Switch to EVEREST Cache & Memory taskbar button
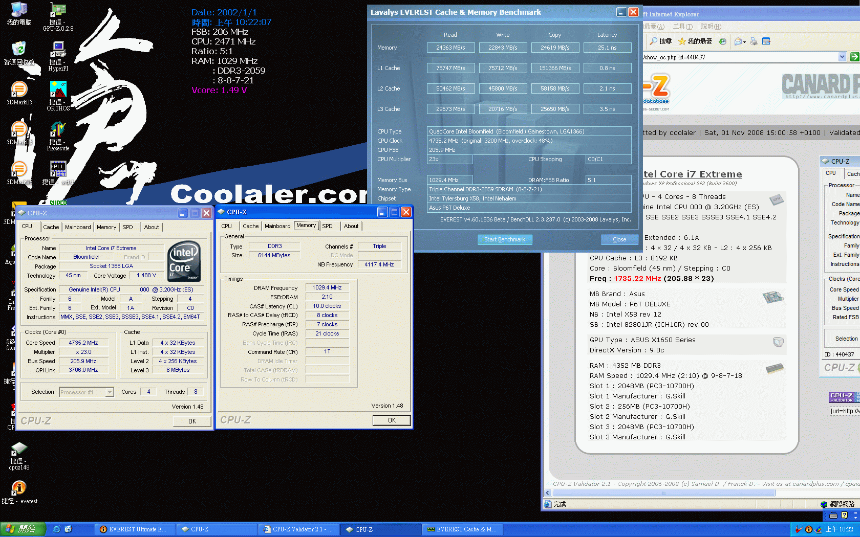 coord(462,529)
